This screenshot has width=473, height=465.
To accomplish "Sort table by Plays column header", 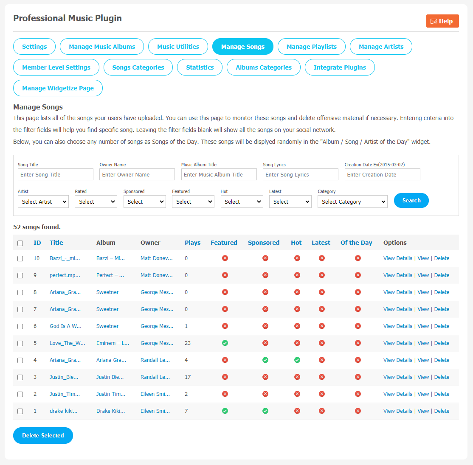I will coord(192,243).
